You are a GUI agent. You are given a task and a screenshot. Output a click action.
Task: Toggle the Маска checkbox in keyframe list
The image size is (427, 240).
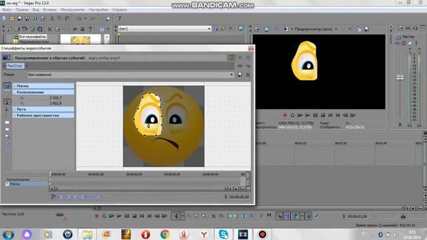coord(7,184)
